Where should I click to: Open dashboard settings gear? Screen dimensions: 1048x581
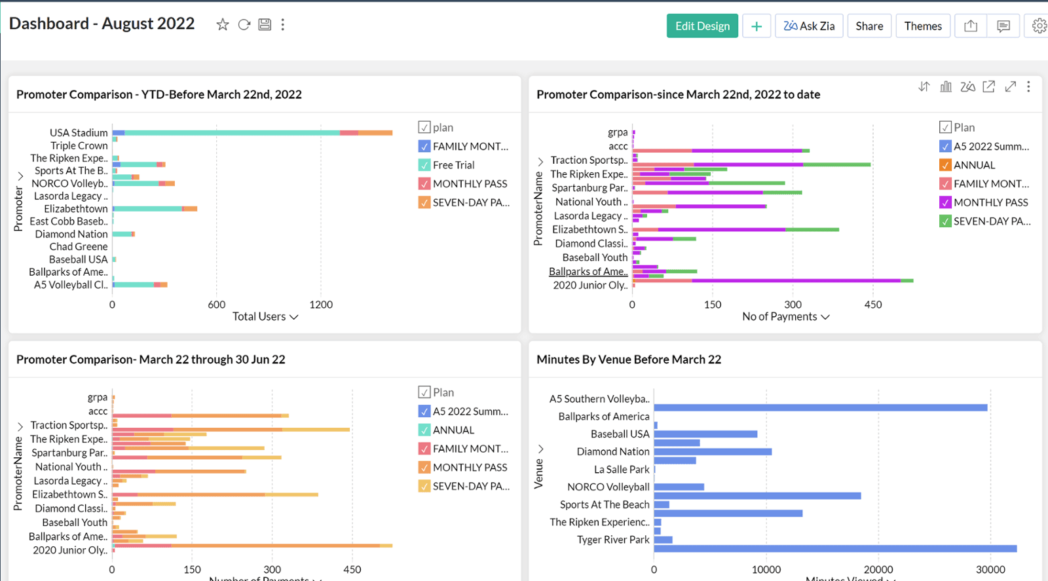coord(1039,26)
